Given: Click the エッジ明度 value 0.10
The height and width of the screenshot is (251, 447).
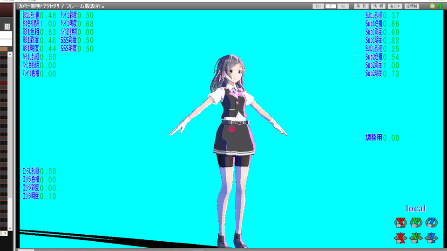Looking at the screenshot, I should [x=48, y=196].
